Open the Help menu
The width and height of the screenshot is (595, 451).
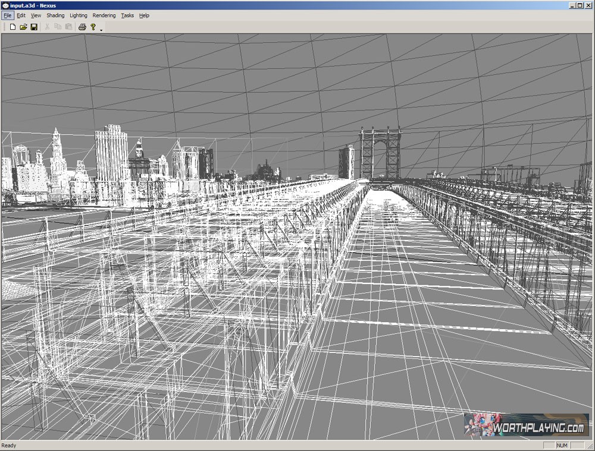coord(144,15)
